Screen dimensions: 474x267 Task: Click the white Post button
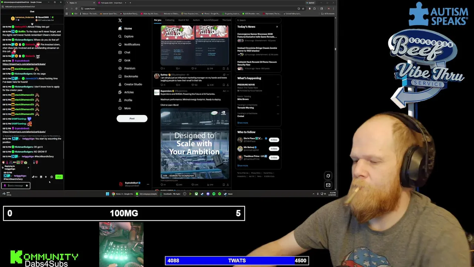click(x=132, y=118)
